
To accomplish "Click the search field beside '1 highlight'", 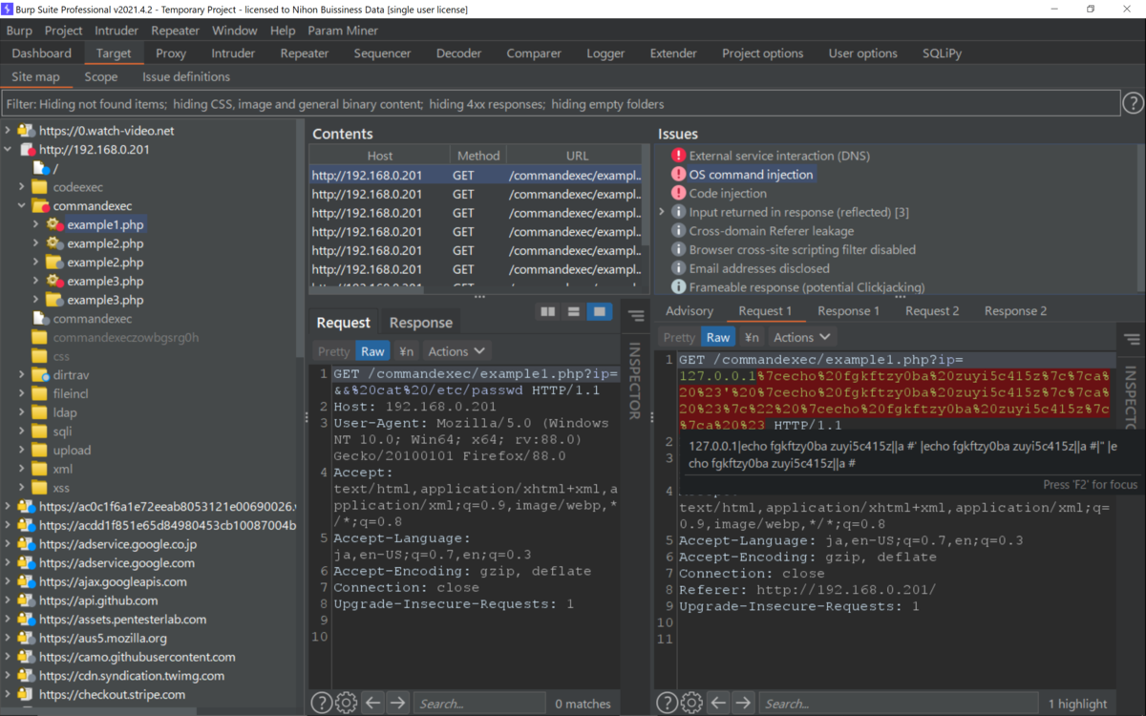I will point(899,704).
